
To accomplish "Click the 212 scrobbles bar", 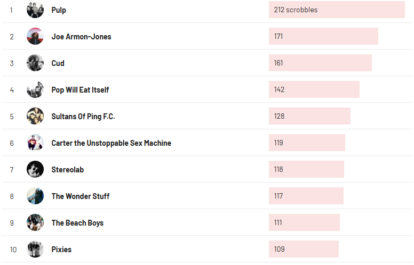I will (x=337, y=10).
